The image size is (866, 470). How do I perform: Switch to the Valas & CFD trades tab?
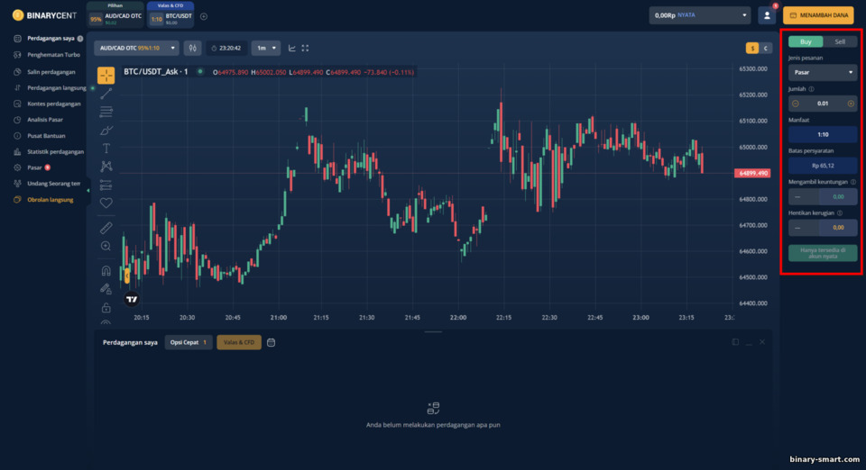coord(238,342)
